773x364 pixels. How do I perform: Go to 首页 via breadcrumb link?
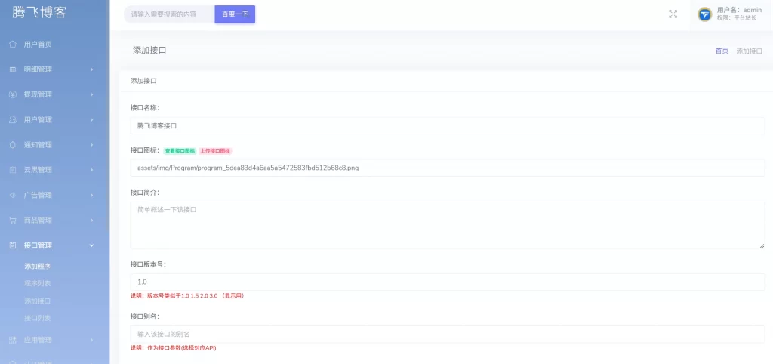(x=721, y=51)
